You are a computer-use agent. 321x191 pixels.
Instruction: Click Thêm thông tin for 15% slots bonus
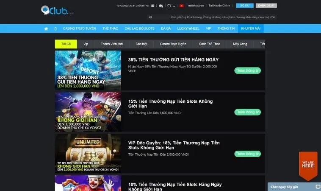coord(247,112)
